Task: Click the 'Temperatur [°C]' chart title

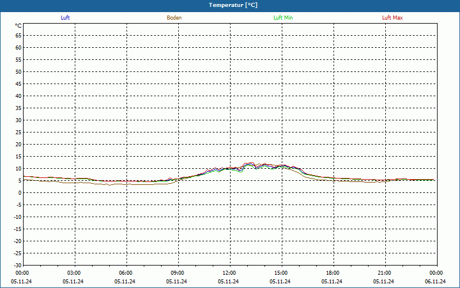Action: pos(233,5)
